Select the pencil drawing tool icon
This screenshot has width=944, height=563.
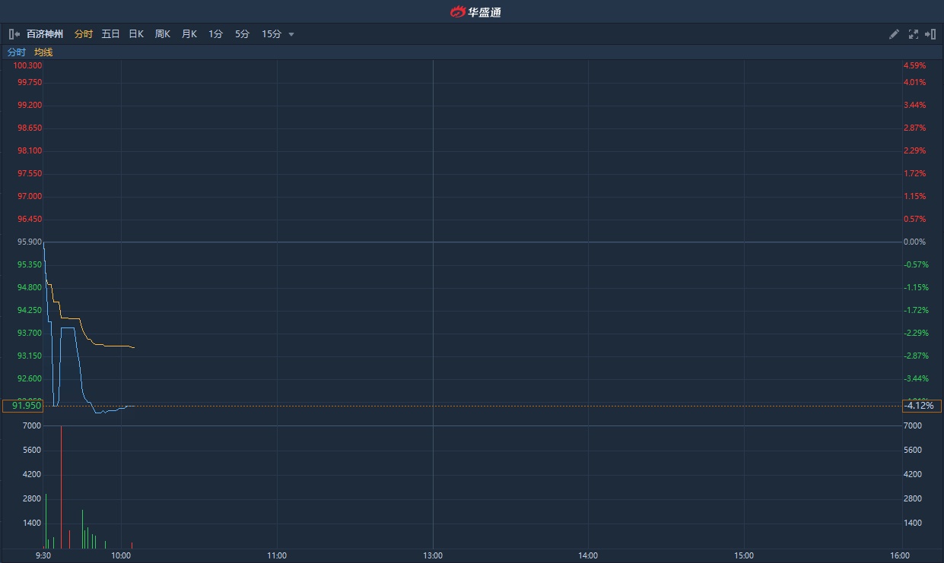click(x=894, y=34)
